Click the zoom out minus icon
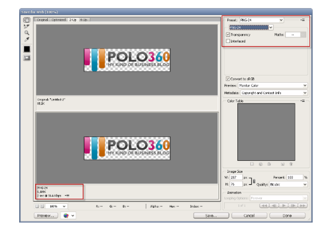This screenshot has height=225, width=325. click(x=37, y=206)
